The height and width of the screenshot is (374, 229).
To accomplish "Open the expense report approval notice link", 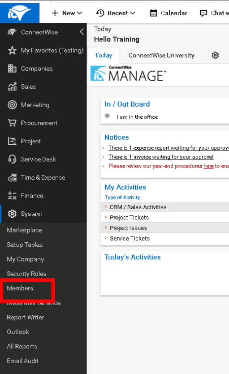I will pos(169,148).
